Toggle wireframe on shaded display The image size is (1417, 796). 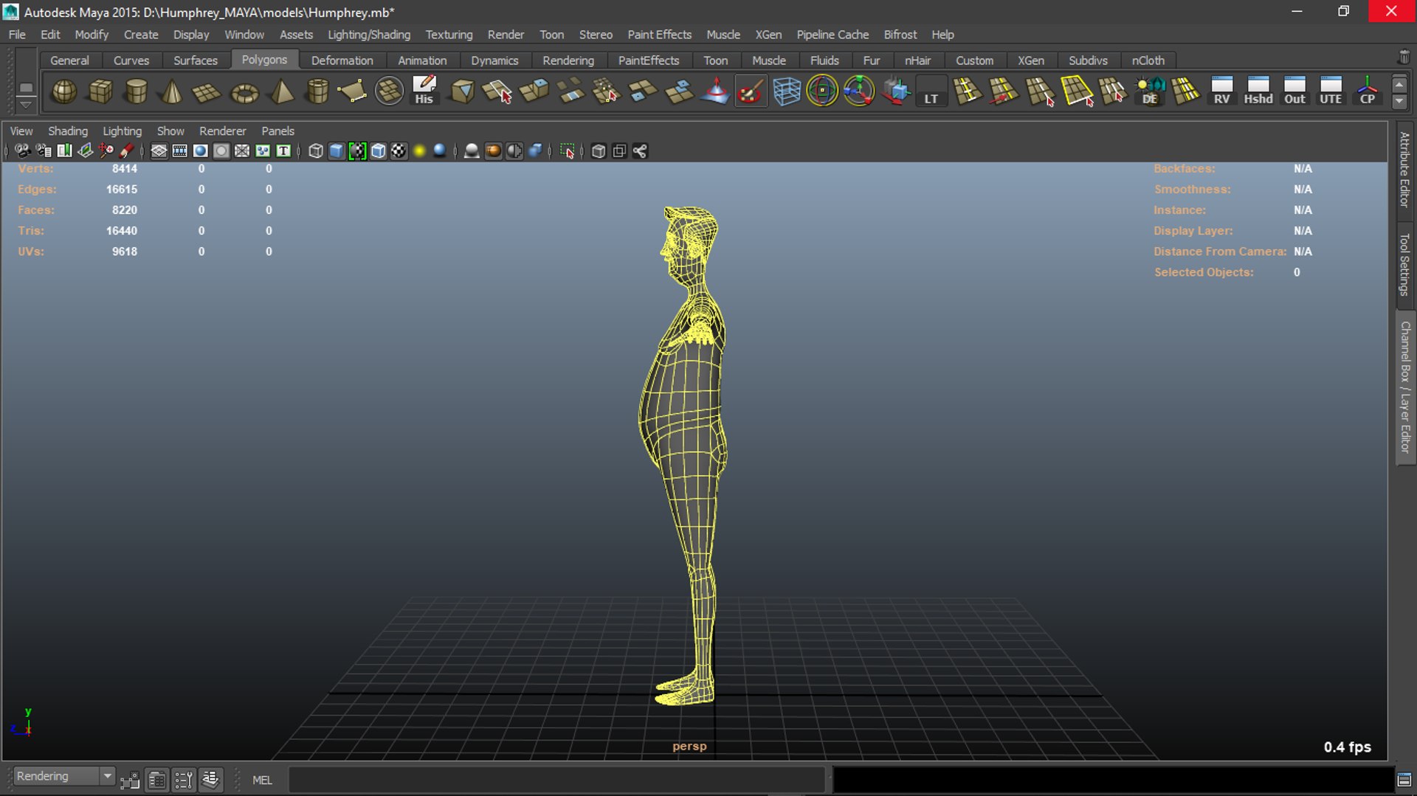(379, 151)
